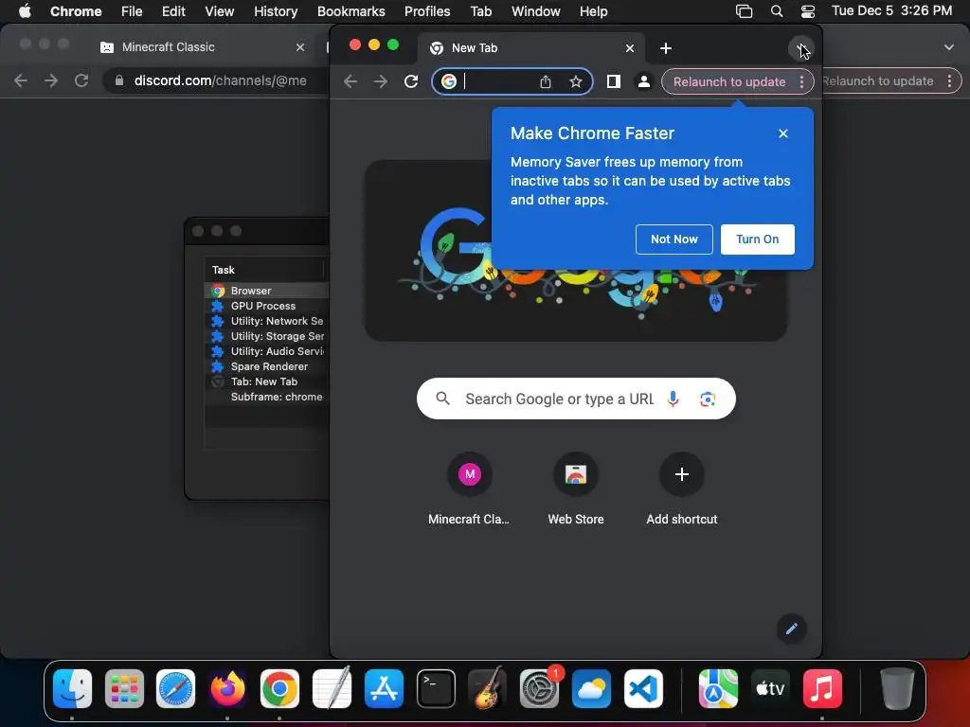The height and width of the screenshot is (727, 970).
Task: Open a new tab with the plus icon
Action: point(666,48)
